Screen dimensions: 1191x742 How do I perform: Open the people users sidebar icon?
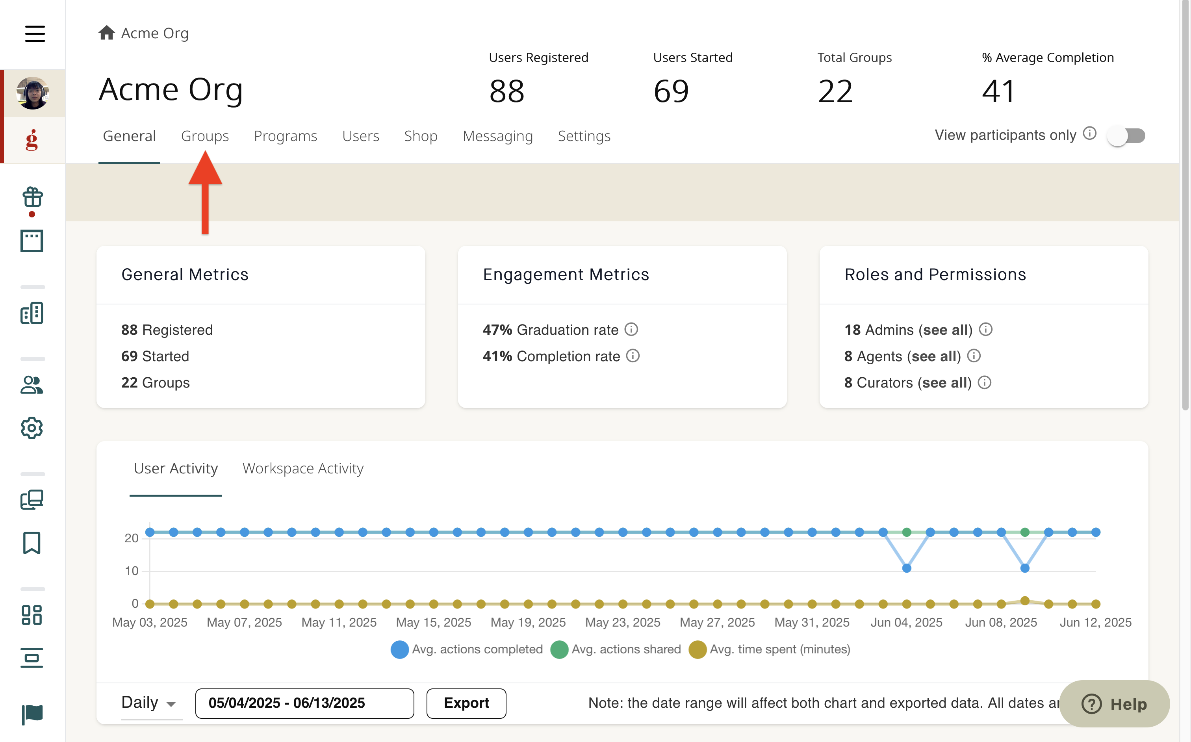(32, 385)
